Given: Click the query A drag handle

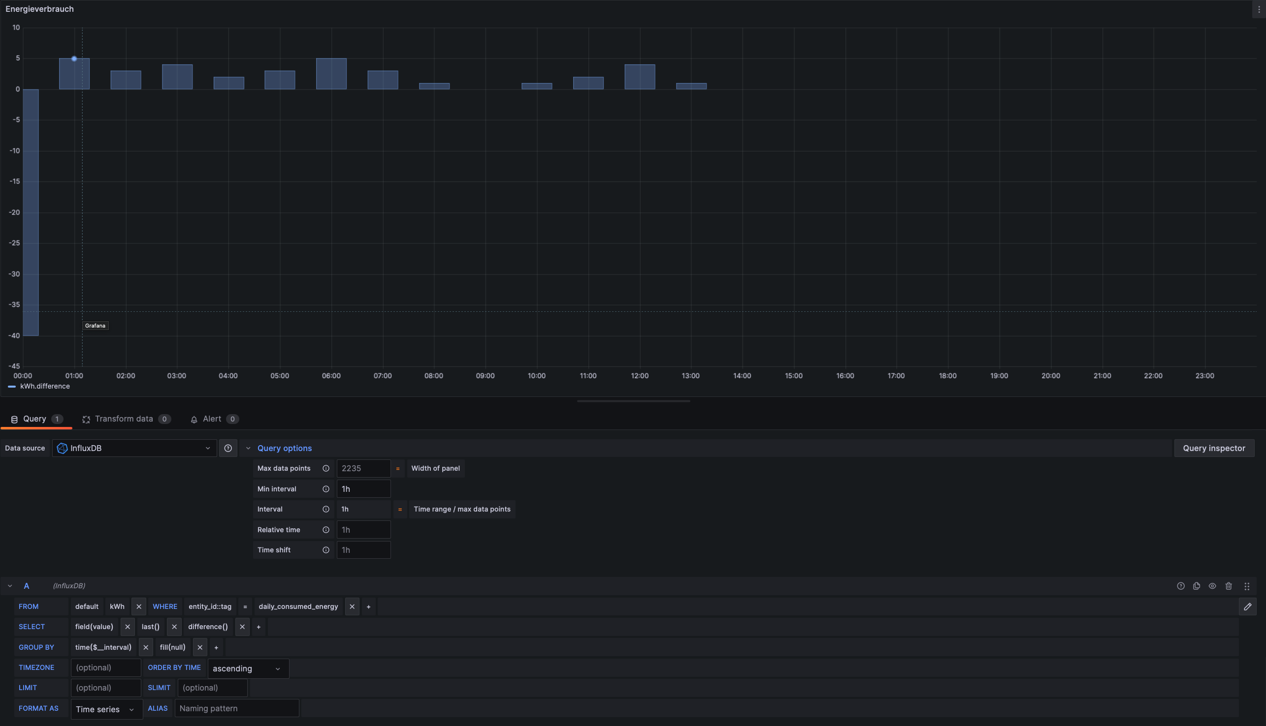Looking at the screenshot, I should (x=1246, y=586).
